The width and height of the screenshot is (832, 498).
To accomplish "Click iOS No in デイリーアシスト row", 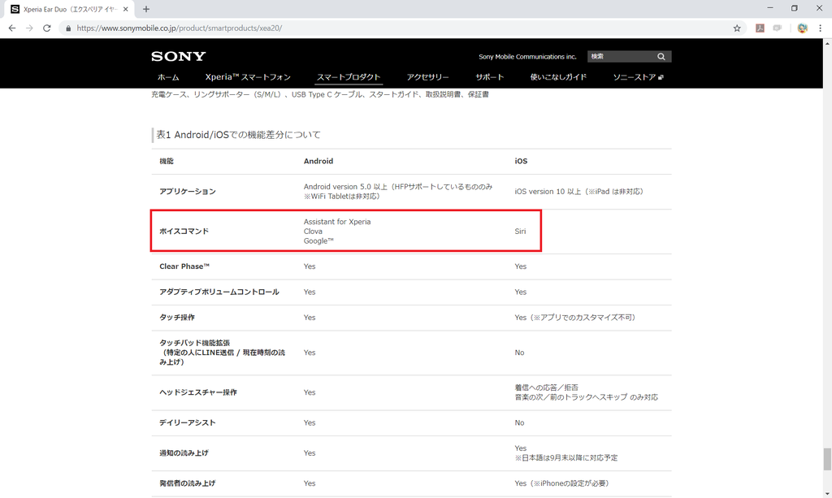I will tap(519, 422).
